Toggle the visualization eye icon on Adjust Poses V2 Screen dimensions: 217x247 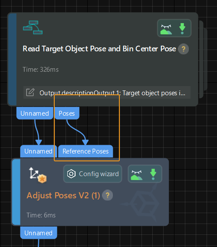coord(137,175)
